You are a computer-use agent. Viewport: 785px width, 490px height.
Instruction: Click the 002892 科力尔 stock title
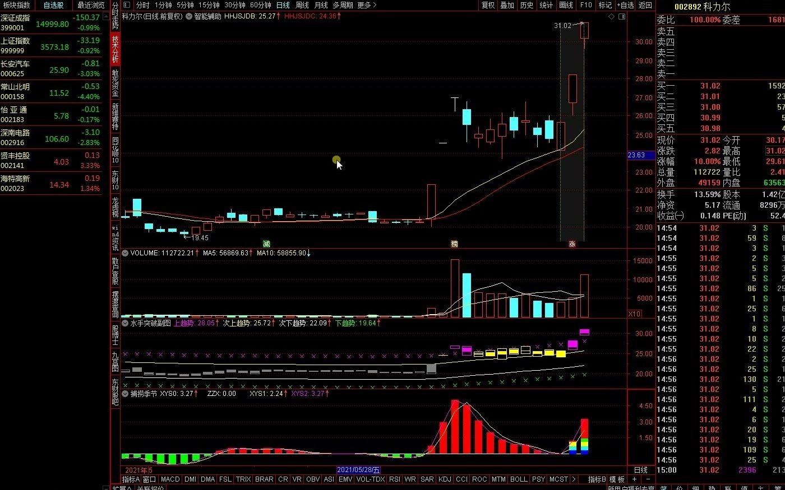[702, 7]
